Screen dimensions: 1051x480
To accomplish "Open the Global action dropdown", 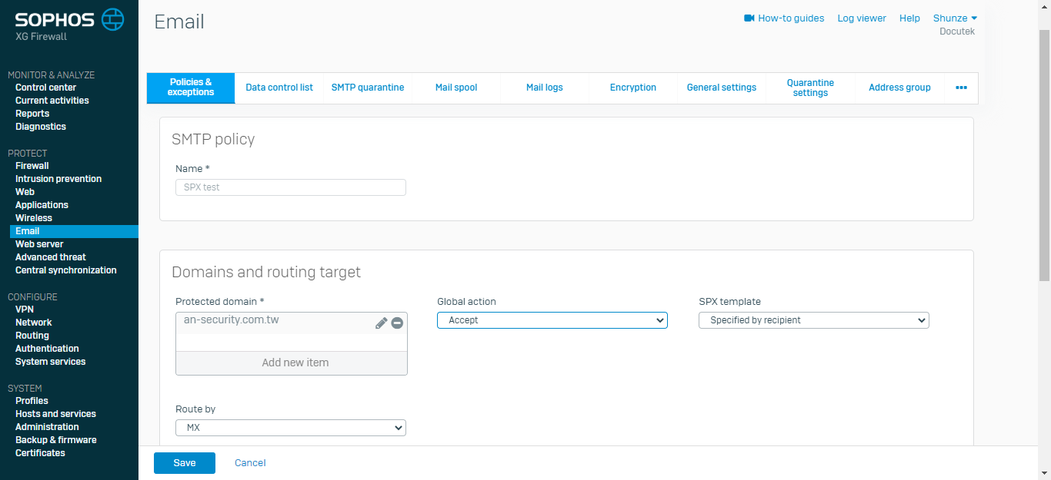I will pos(552,320).
